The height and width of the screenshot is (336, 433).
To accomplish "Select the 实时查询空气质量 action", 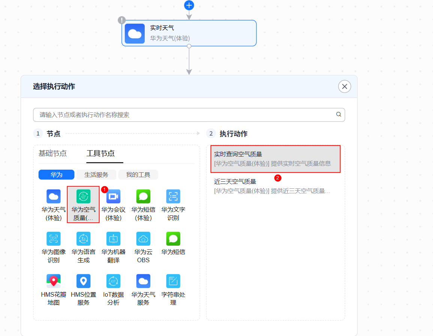I will point(275,159).
